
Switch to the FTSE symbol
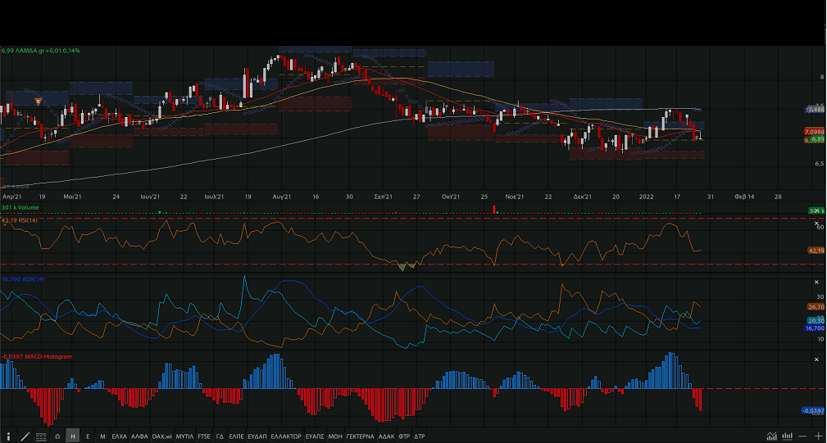[204, 436]
